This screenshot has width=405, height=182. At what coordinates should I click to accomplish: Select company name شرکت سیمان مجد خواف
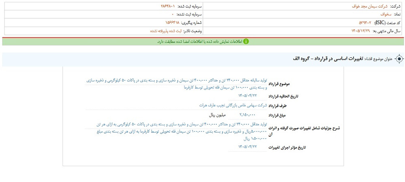pos(371,6)
